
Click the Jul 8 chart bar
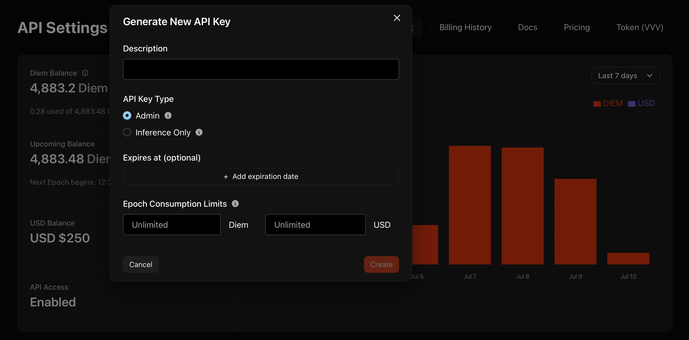[x=522, y=206]
